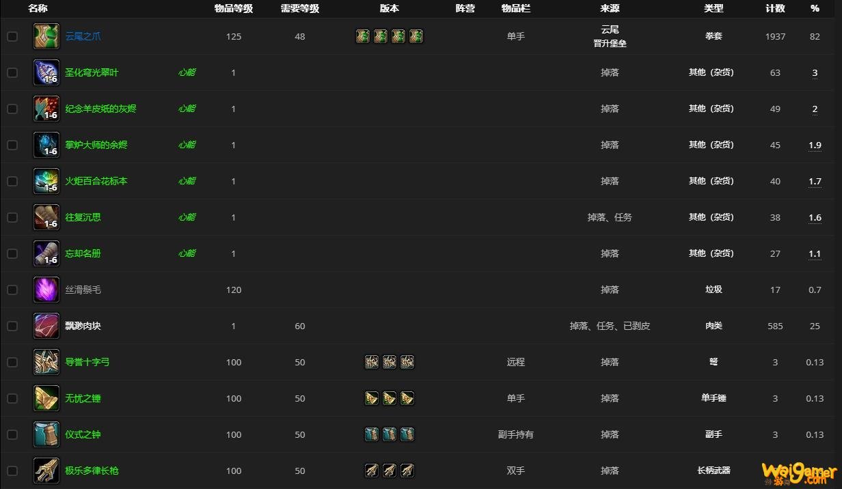Check the box for 火炬百合花标本
842x489 pixels.
[x=12, y=181]
